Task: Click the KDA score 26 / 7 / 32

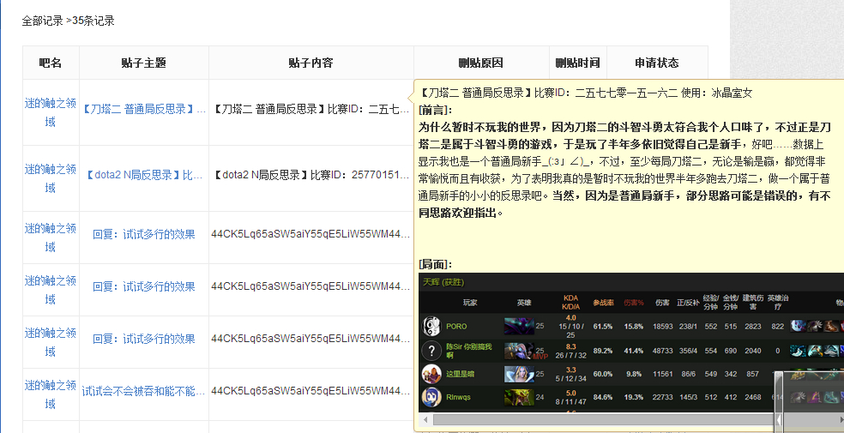Action: (x=571, y=355)
